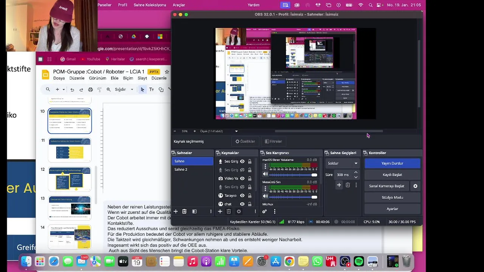Screen dimensions: 484x272
Task: Add a new scene in Sahneler panel
Action: coord(175,212)
